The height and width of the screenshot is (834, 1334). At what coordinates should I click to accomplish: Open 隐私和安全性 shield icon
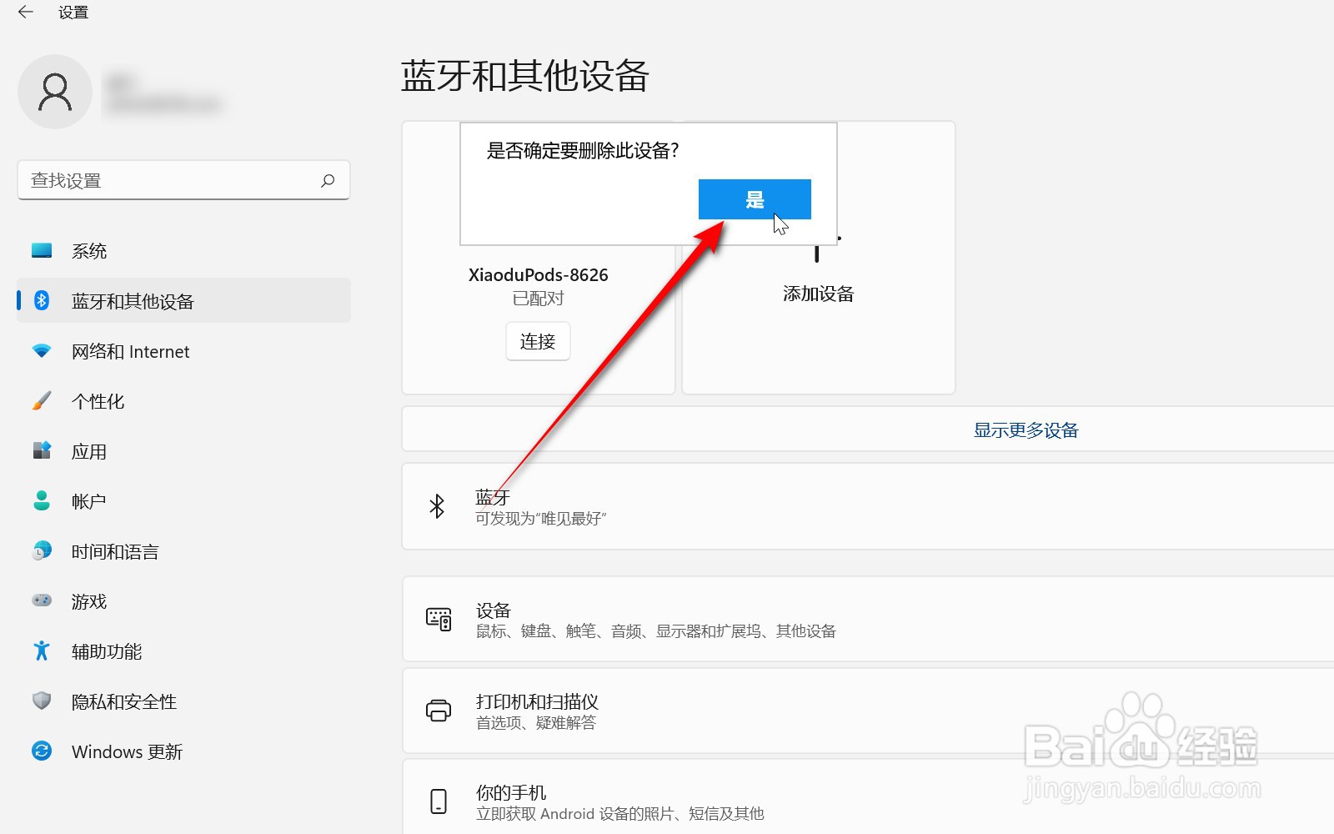41,701
